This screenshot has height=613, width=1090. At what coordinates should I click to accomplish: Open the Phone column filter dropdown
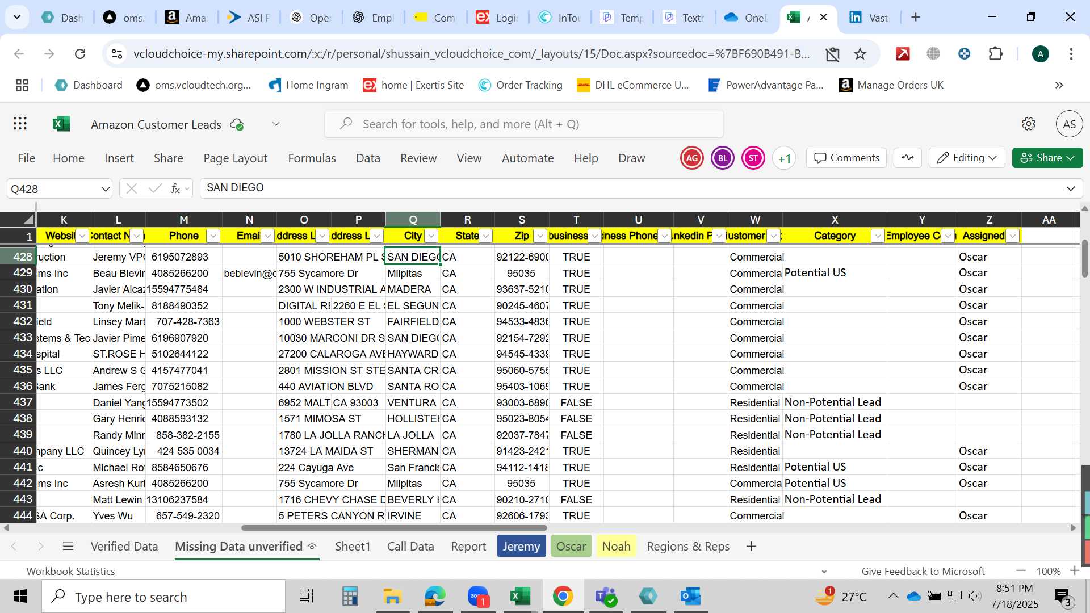pos(213,236)
